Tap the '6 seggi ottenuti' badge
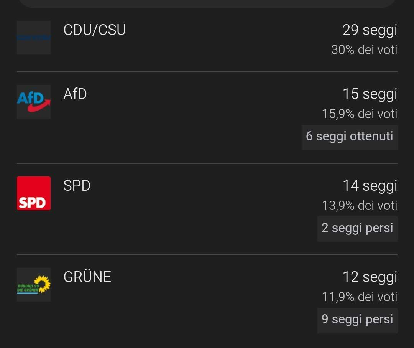Viewport: 414px width, 348px height. tap(349, 138)
